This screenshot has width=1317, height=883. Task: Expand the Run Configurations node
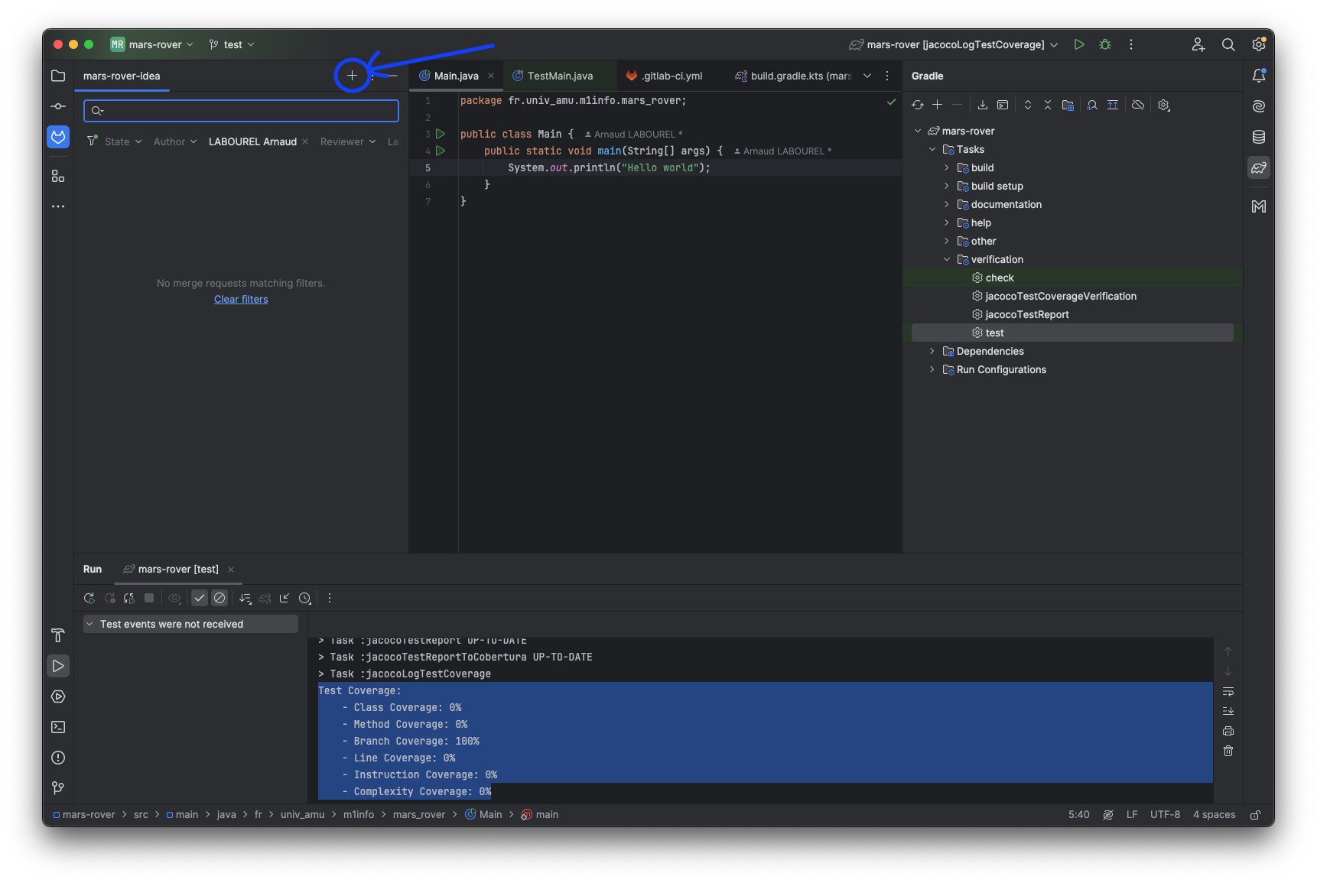[x=932, y=369]
